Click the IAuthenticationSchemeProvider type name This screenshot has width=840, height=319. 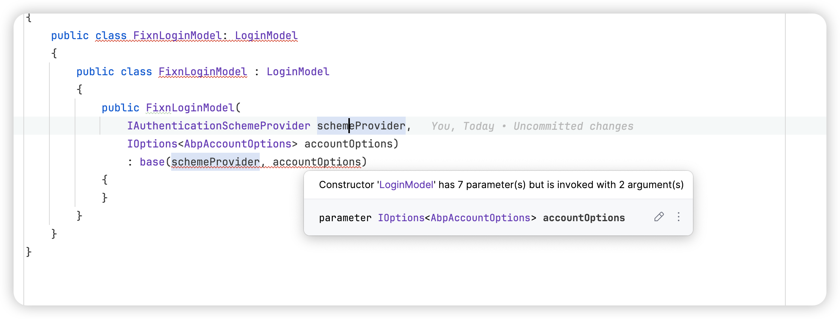pyautogui.click(x=219, y=126)
